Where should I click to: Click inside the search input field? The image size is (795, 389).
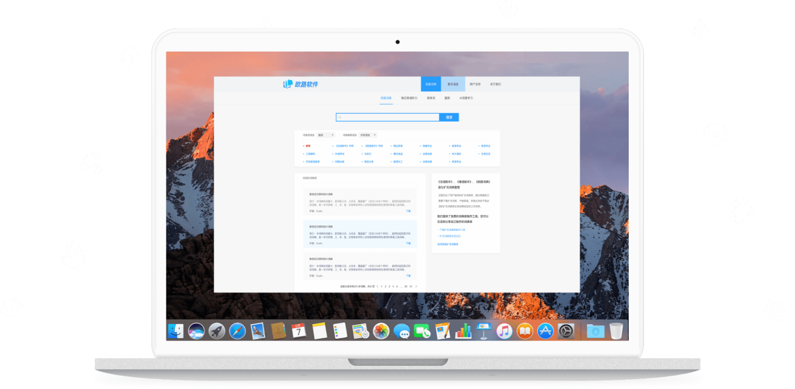click(388, 117)
